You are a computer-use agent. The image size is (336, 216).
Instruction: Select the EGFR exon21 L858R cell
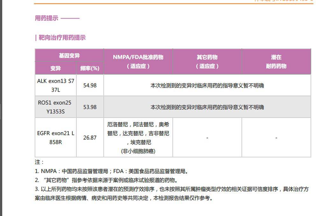[56, 138]
